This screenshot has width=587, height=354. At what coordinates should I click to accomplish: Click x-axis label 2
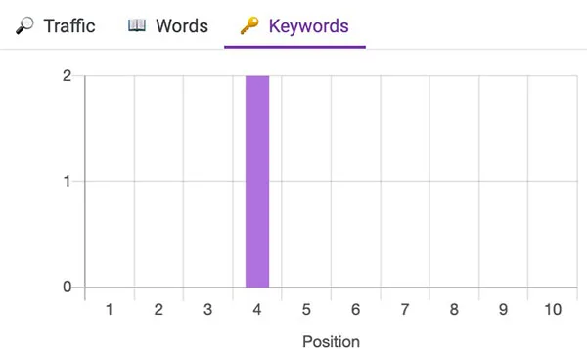pyautogui.click(x=158, y=309)
